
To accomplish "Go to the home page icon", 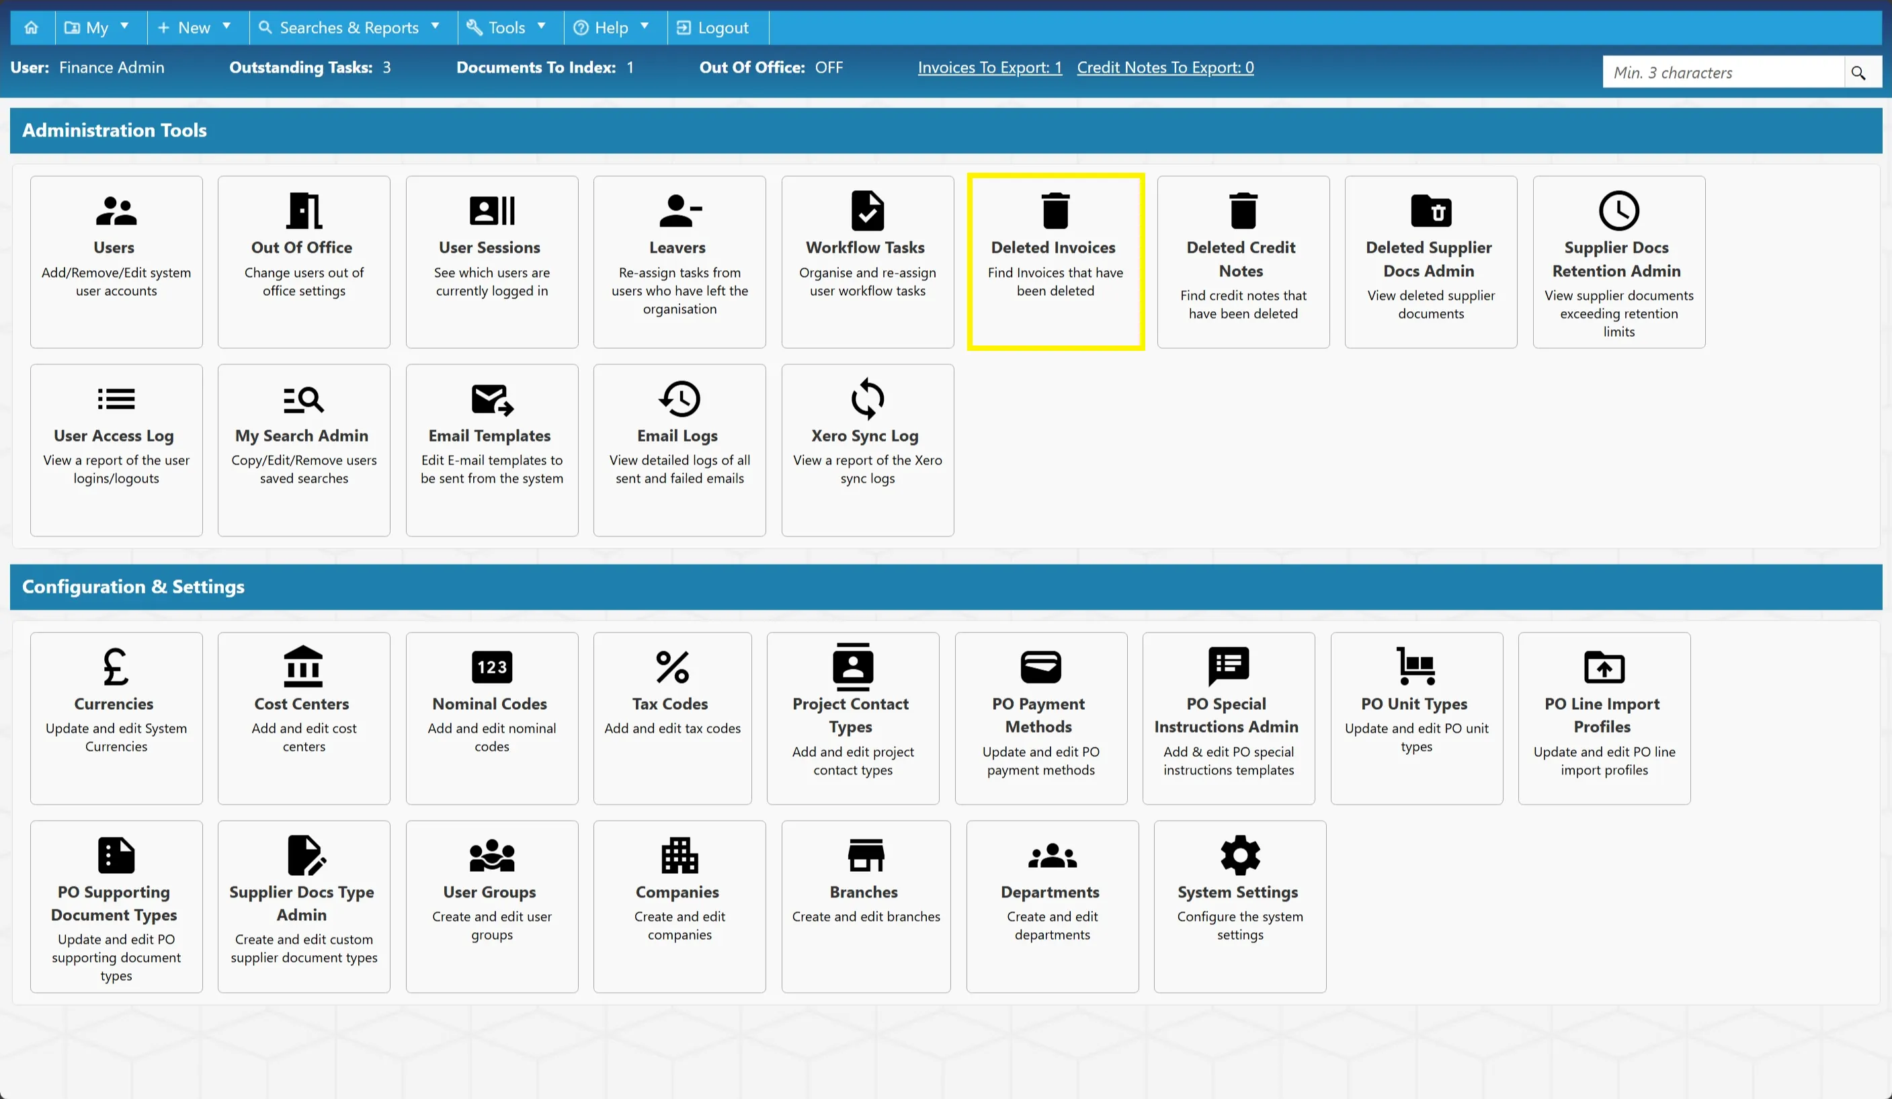I will (32, 28).
